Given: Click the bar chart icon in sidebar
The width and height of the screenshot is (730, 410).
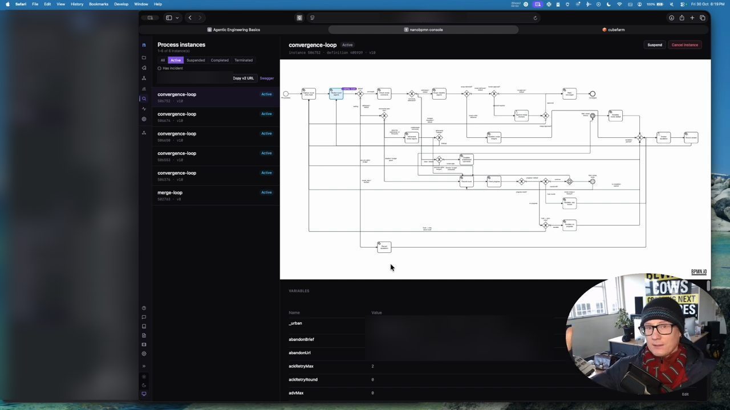Looking at the screenshot, I should [x=144, y=88].
